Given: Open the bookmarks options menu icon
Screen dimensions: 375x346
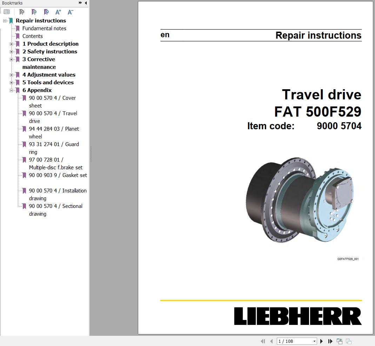Looking at the screenshot, I should (7, 12).
